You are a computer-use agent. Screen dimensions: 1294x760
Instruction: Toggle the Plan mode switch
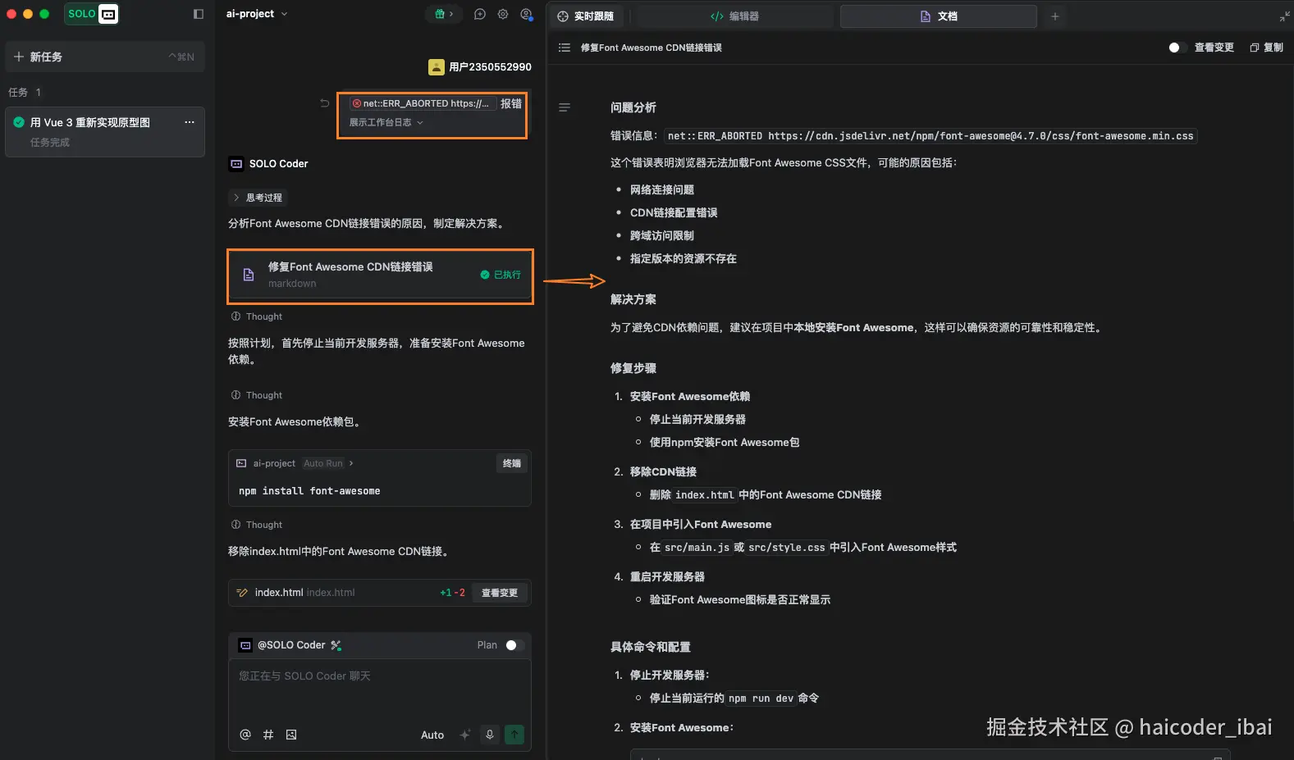point(514,645)
